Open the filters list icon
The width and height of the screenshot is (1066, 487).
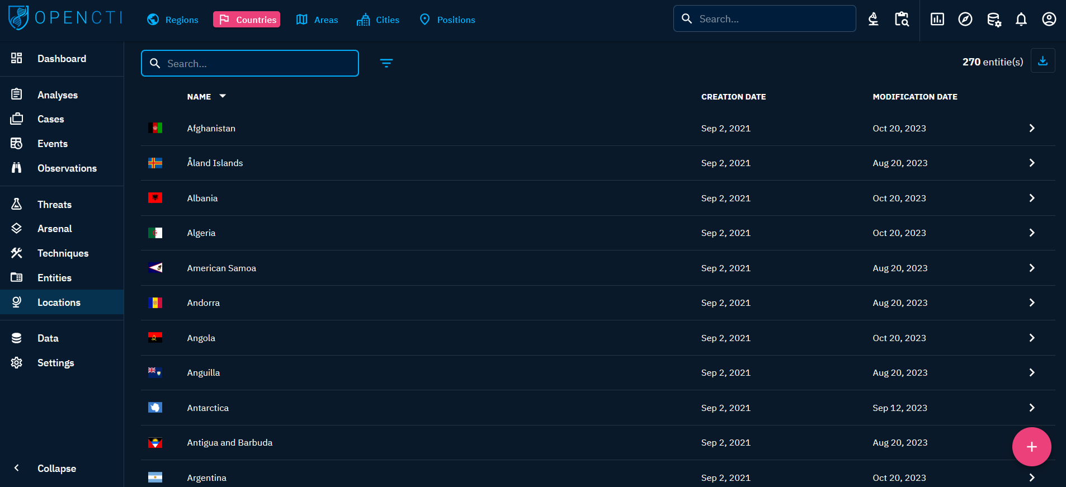pyautogui.click(x=386, y=63)
